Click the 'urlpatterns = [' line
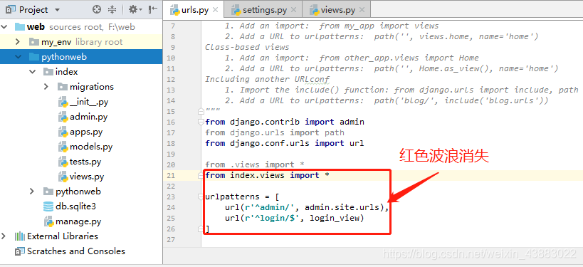Image resolution: width=583 pixels, height=267 pixels. pos(242,197)
